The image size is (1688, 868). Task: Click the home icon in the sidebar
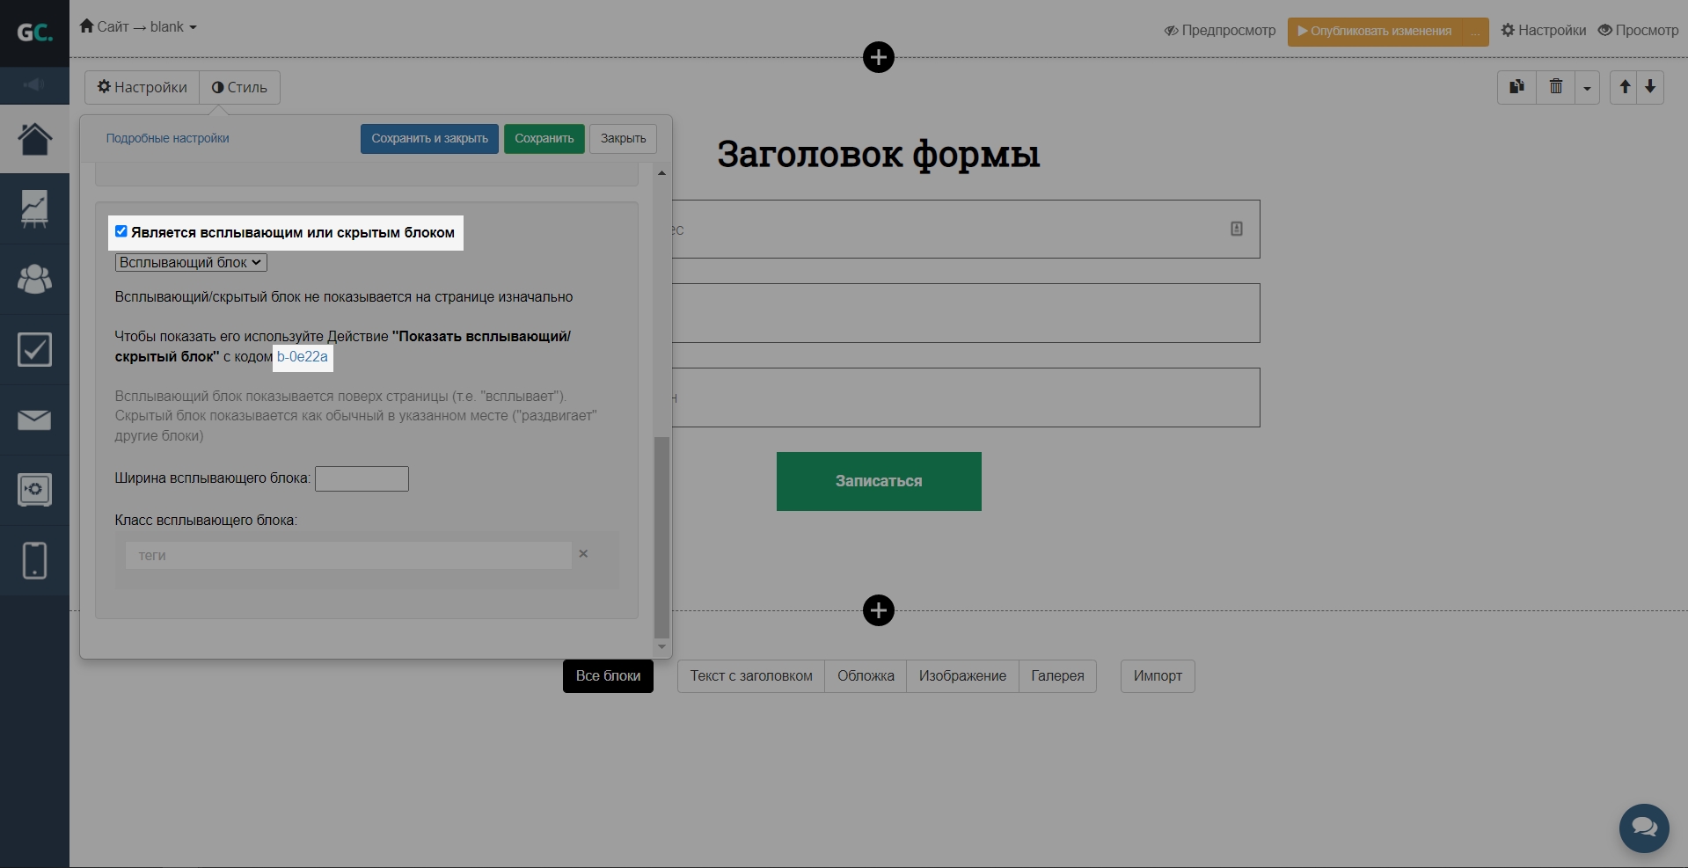click(x=34, y=139)
